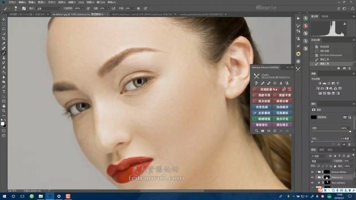356x200 pixels.
Task: Hide the Burn (darken) layer
Action: tap(312, 183)
